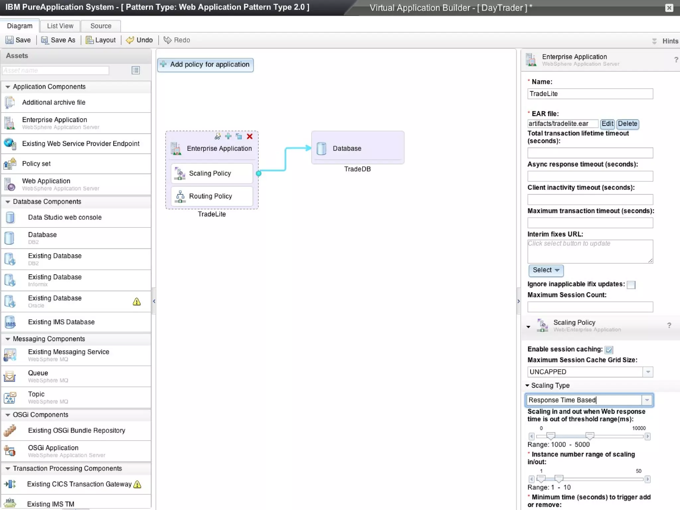680x510 pixels.
Task: Open Maximum Session Cache Grid Size dropdown
Action: coord(648,372)
